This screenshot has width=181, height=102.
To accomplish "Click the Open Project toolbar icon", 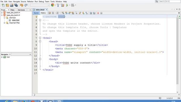I will (12, 5).
